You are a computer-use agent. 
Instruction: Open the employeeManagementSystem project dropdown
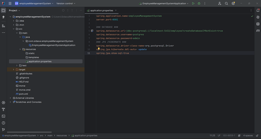click(x=34, y=4)
